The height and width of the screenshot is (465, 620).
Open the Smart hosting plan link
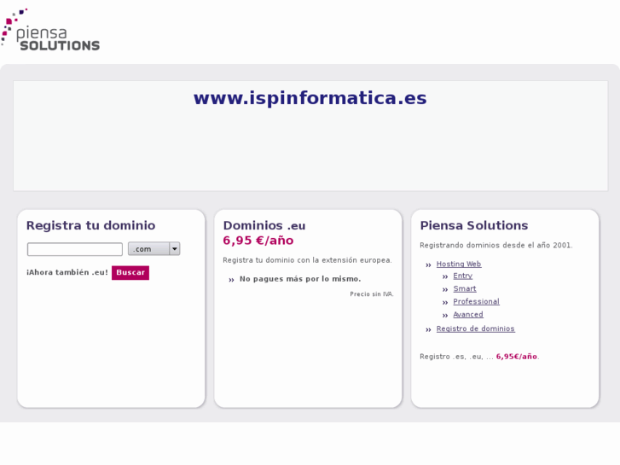(465, 288)
